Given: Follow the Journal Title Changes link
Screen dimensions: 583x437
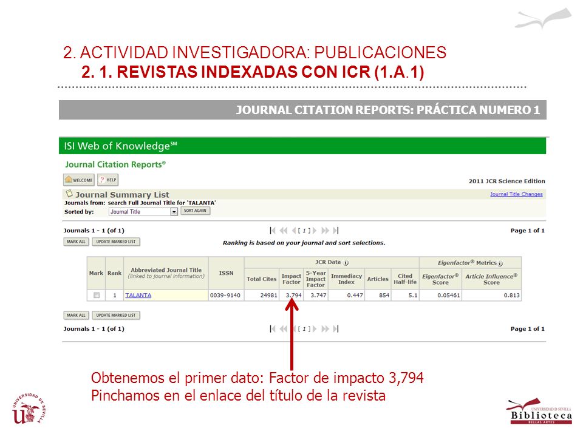Looking at the screenshot, I should tap(516, 194).
